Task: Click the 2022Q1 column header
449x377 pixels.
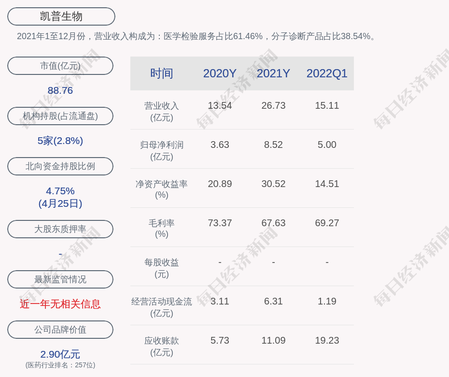Action: tap(327, 73)
